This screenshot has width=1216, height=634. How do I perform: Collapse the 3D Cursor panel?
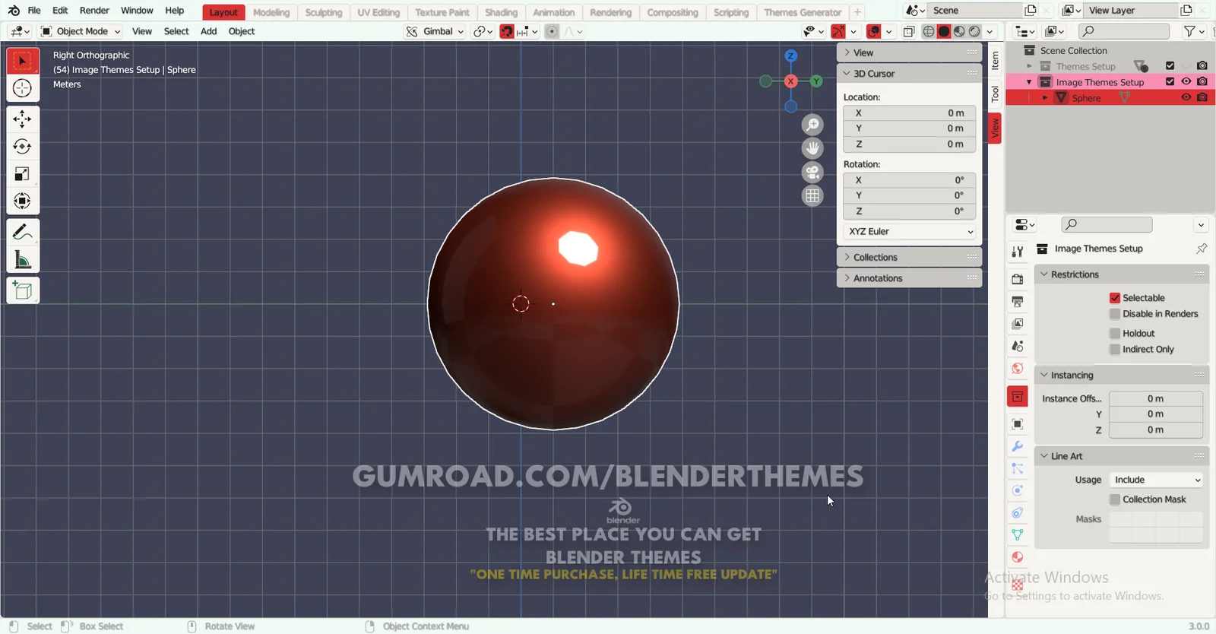910,74
